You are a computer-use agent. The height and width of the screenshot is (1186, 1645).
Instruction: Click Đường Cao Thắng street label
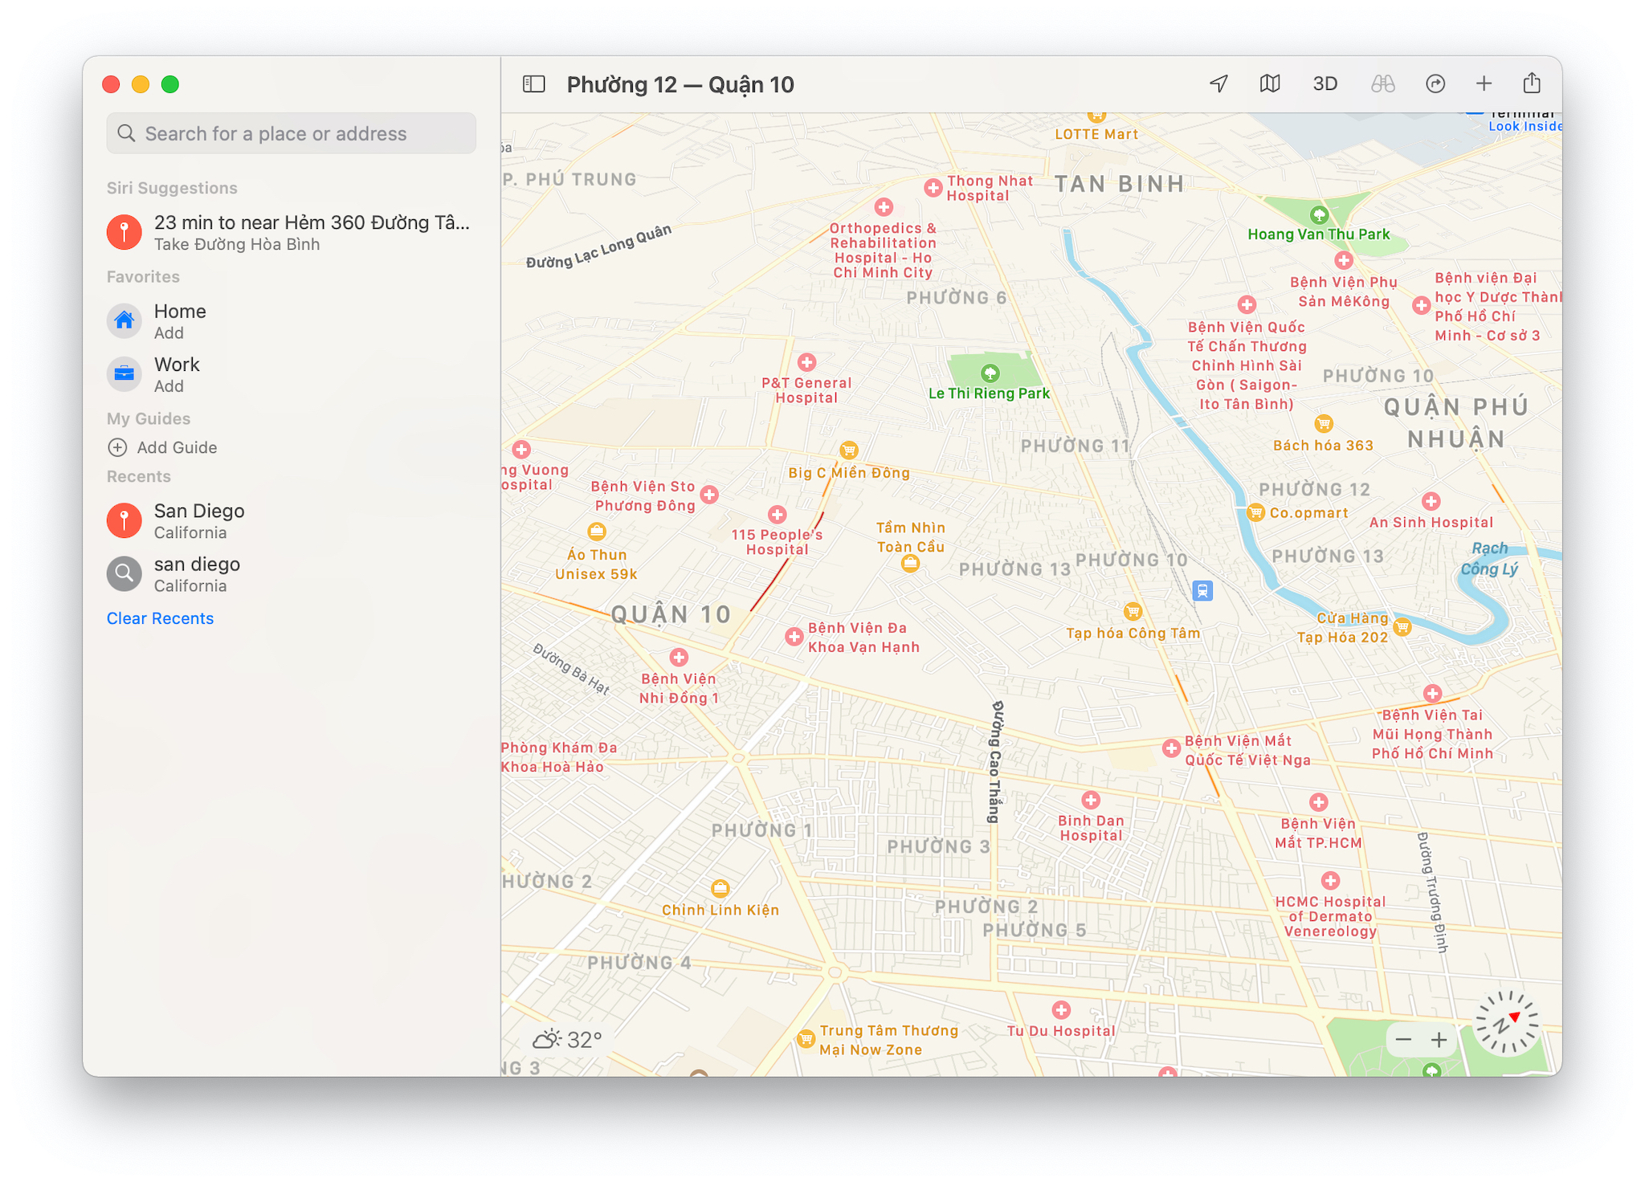(996, 762)
